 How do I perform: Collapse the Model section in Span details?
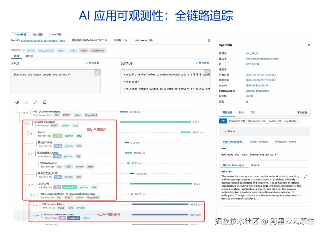pos(226,131)
